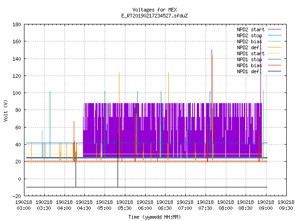Click the 08:30 time tick label

point(246,208)
